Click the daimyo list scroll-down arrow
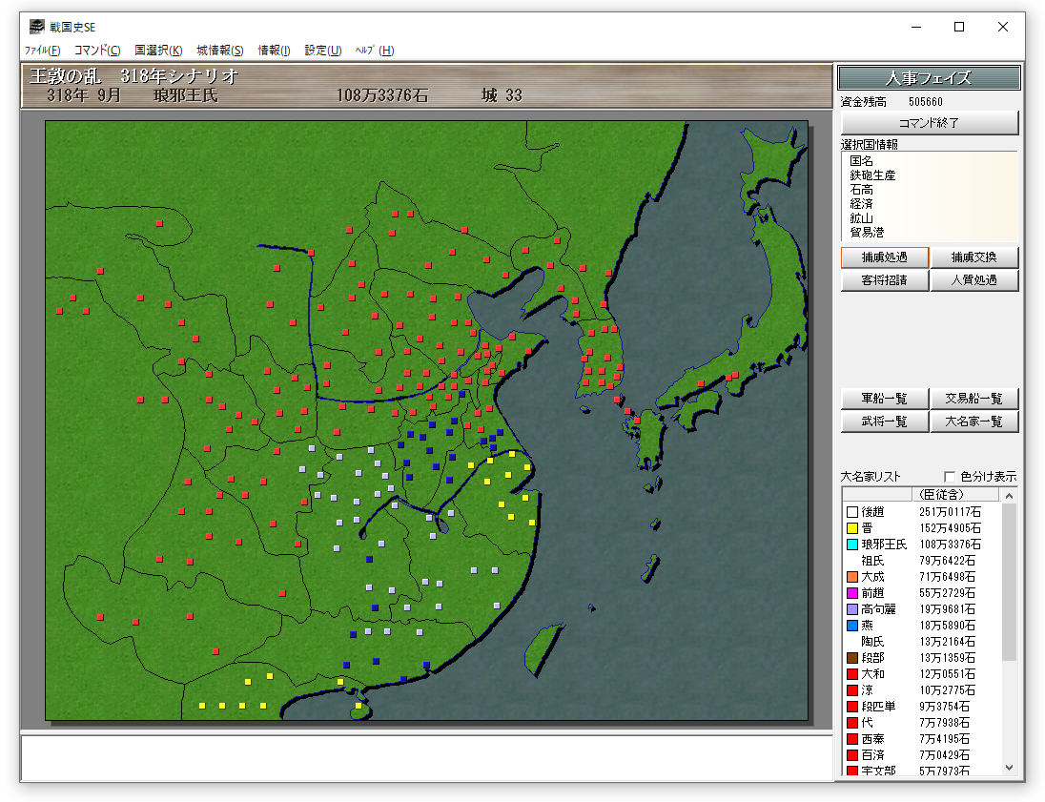The height and width of the screenshot is (802, 1045). coord(1010,768)
